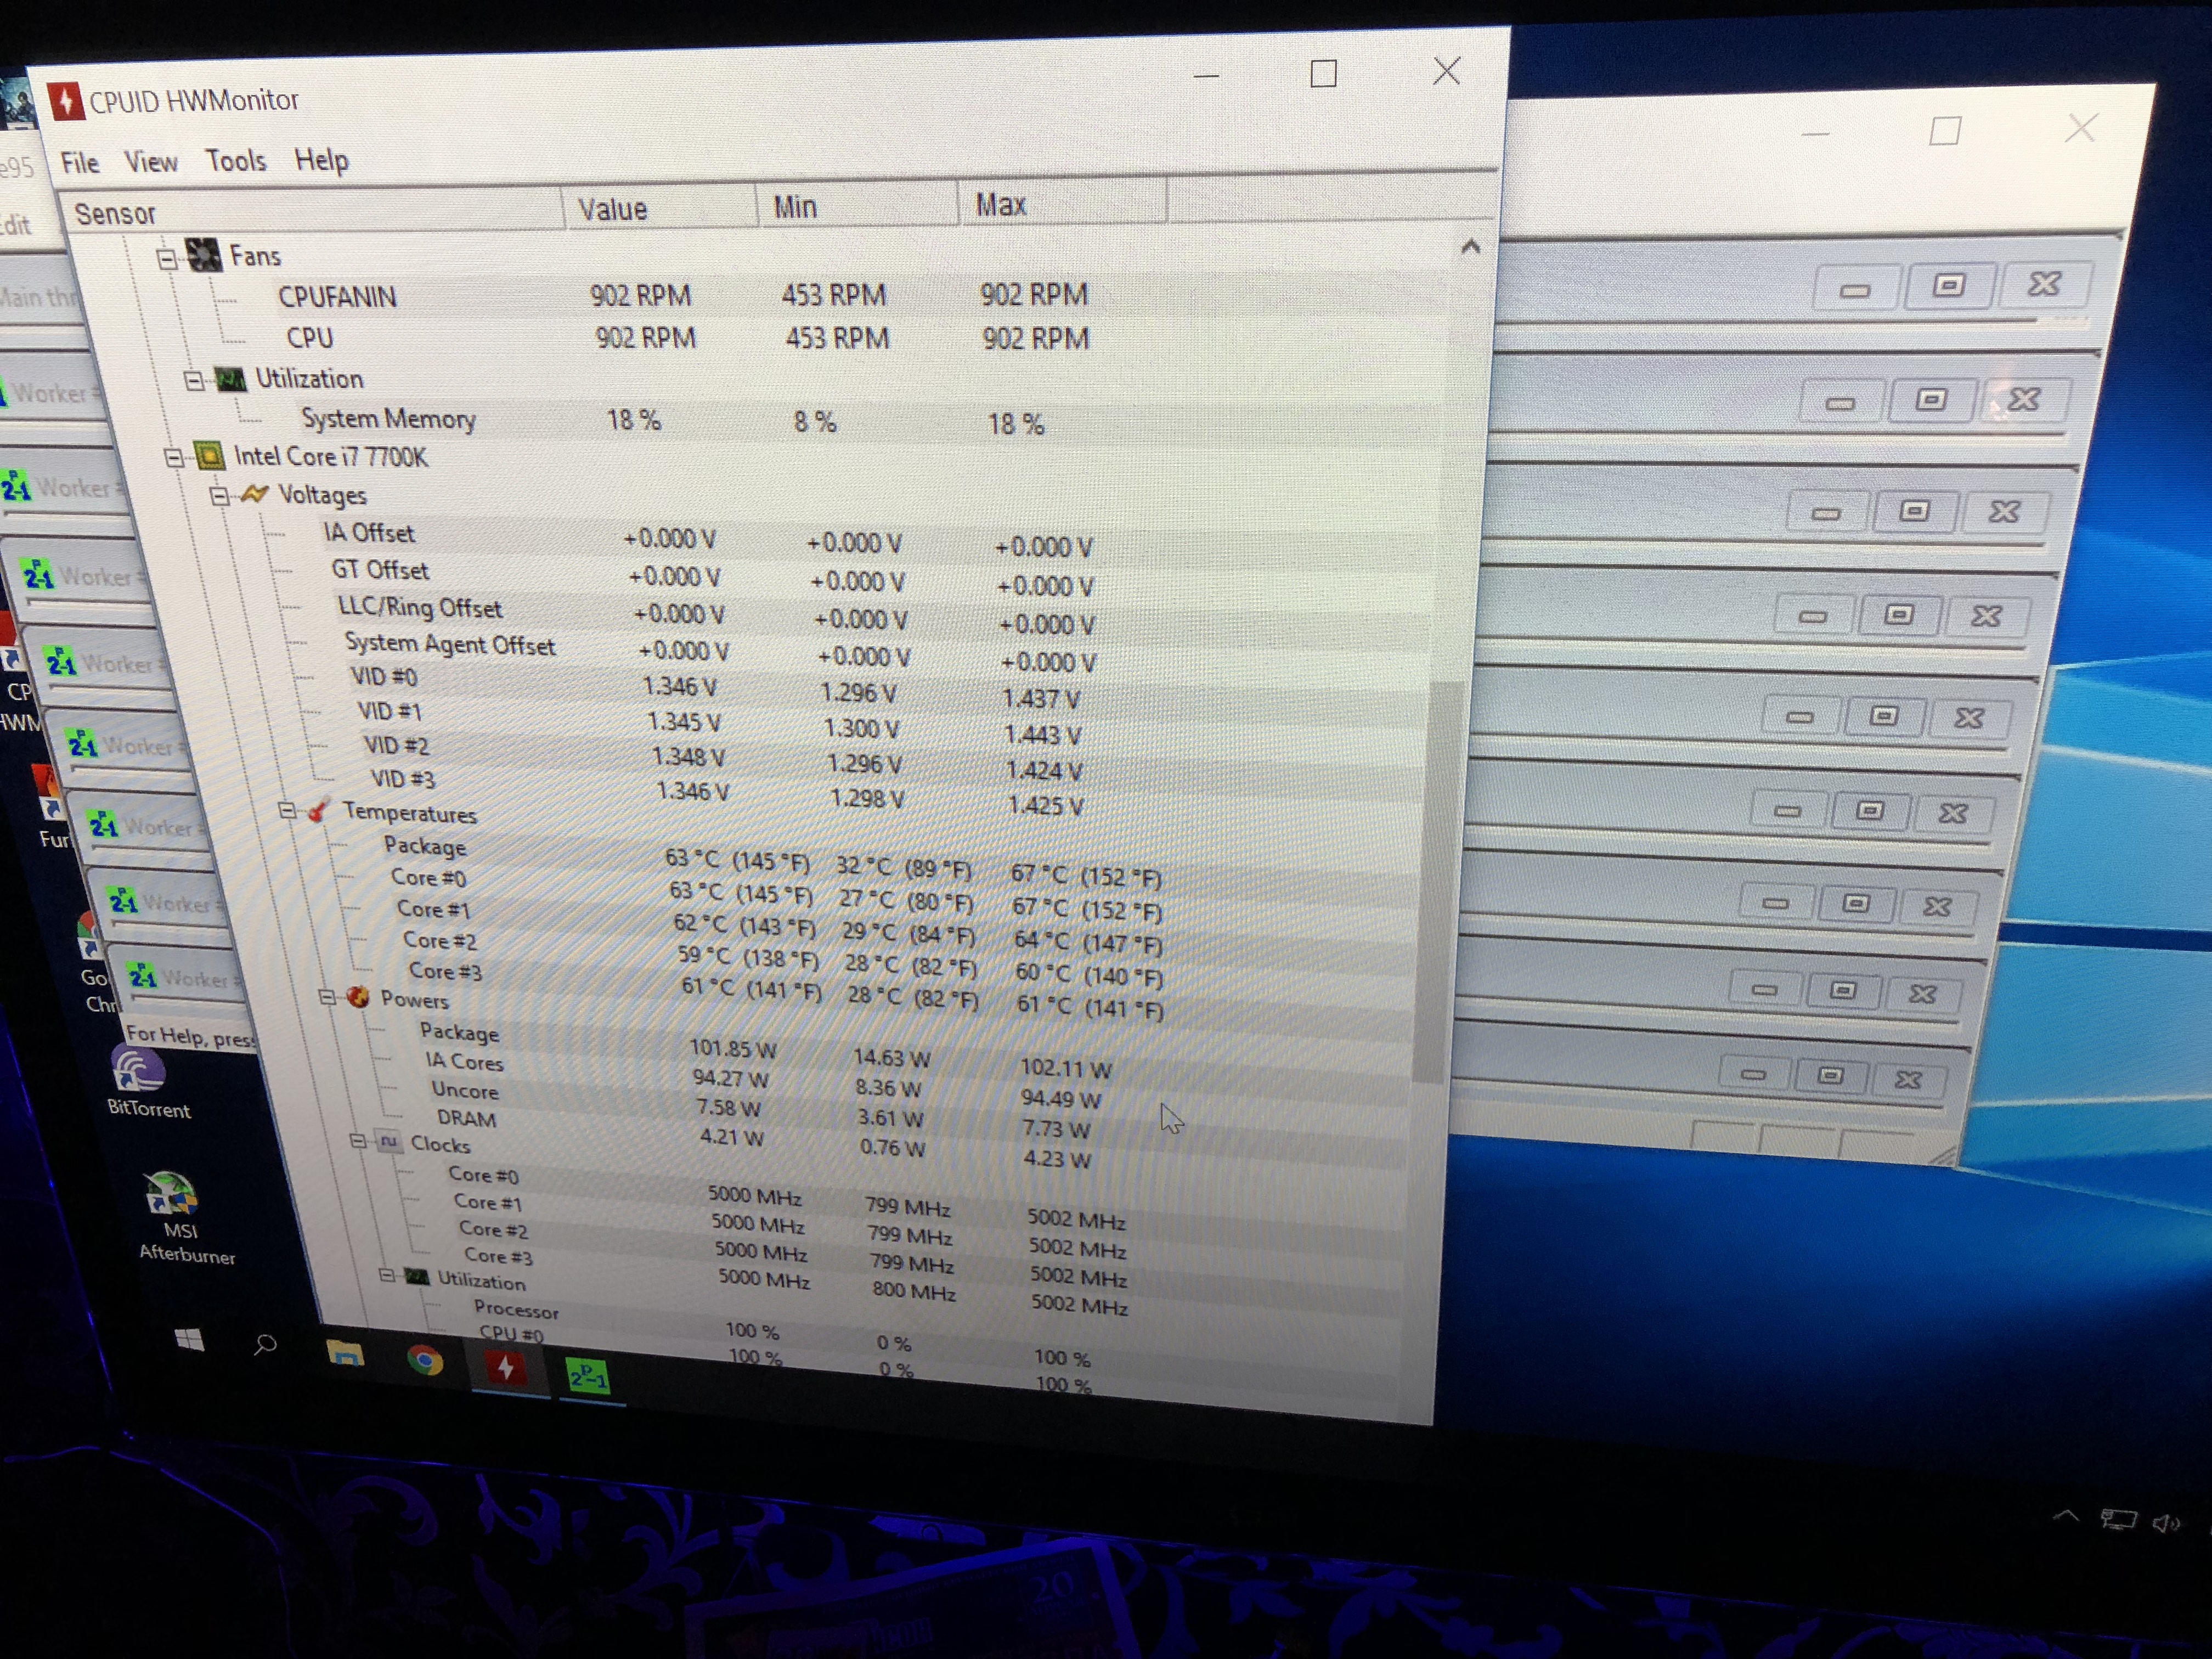Collapse the Temperatures tree node

tap(287, 810)
